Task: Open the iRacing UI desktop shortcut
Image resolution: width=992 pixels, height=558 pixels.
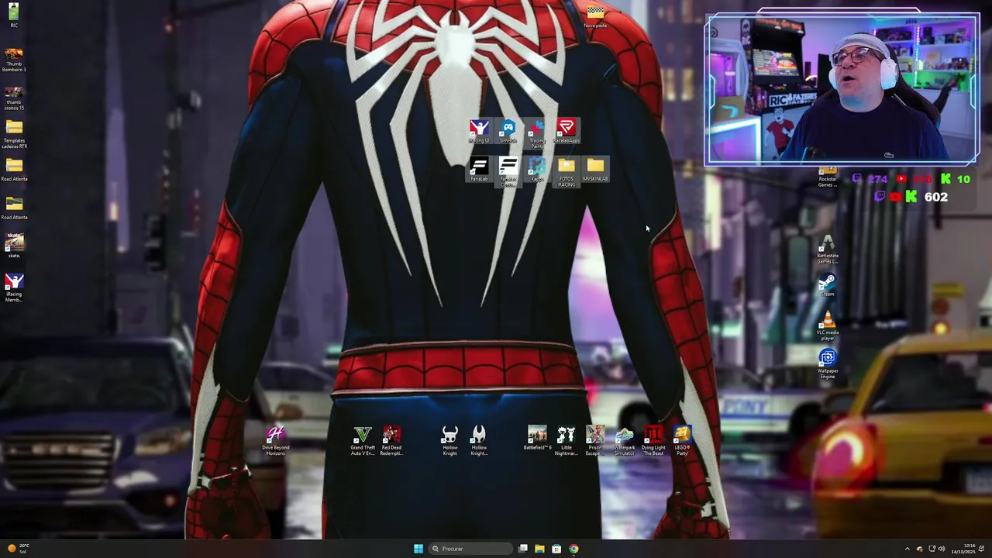Action: (x=479, y=132)
